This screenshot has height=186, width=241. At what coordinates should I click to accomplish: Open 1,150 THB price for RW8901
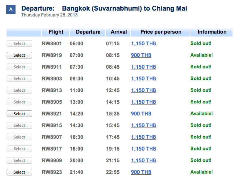[143, 43]
